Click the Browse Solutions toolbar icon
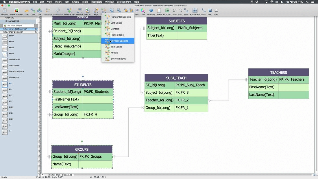The height and width of the screenshot is (179, 318). (x=16, y=11)
